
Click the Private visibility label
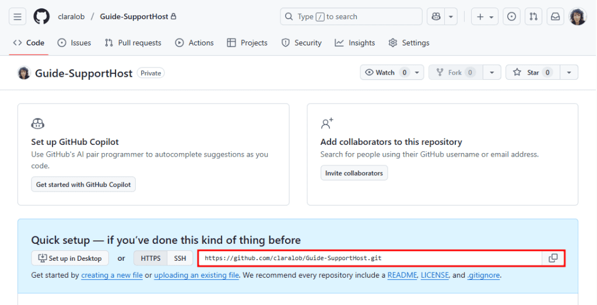pos(151,73)
